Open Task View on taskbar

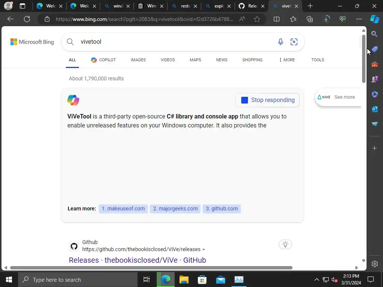147,280
